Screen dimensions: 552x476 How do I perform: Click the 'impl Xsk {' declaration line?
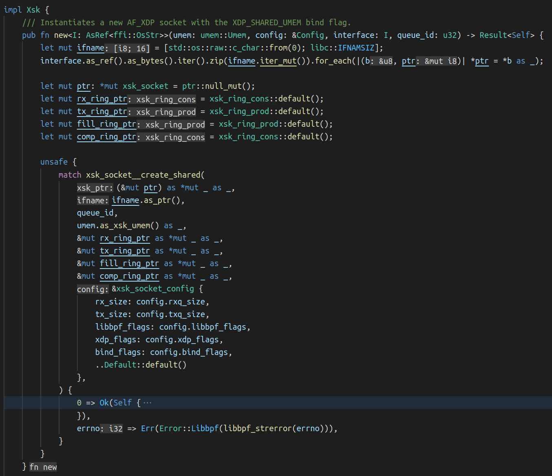click(26, 10)
